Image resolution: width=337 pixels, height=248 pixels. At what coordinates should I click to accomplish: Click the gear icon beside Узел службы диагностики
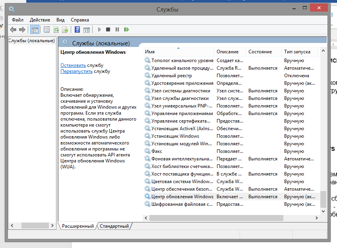tap(147, 98)
